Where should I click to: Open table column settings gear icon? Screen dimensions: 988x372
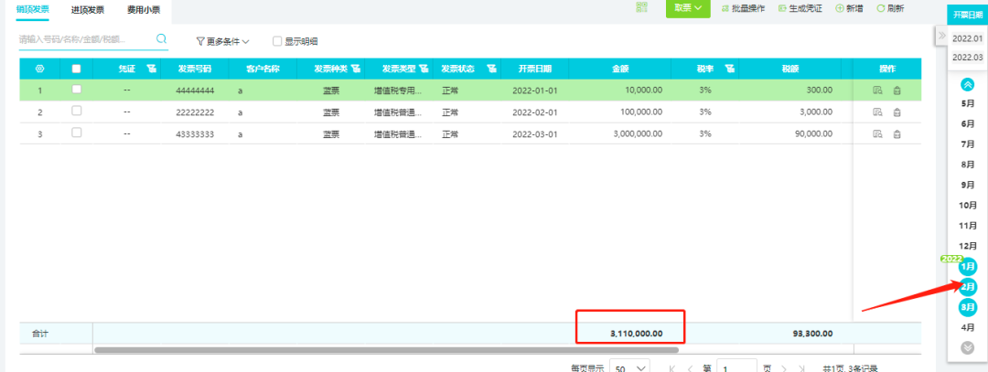[39, 69]
